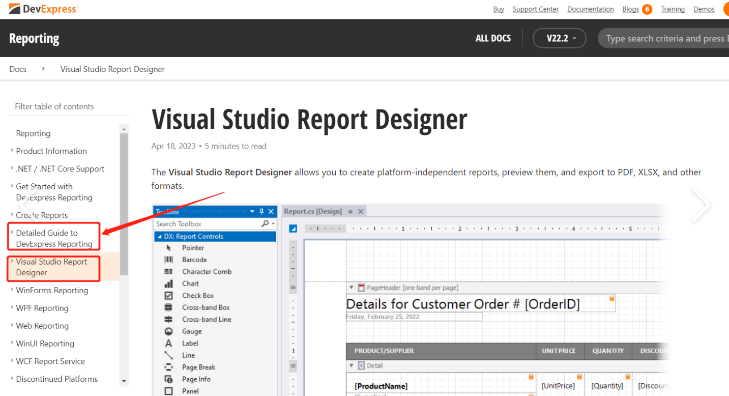The image size is (729, 396).
Task: Expand the Product Information tree item
Action: tap(12, 151)
